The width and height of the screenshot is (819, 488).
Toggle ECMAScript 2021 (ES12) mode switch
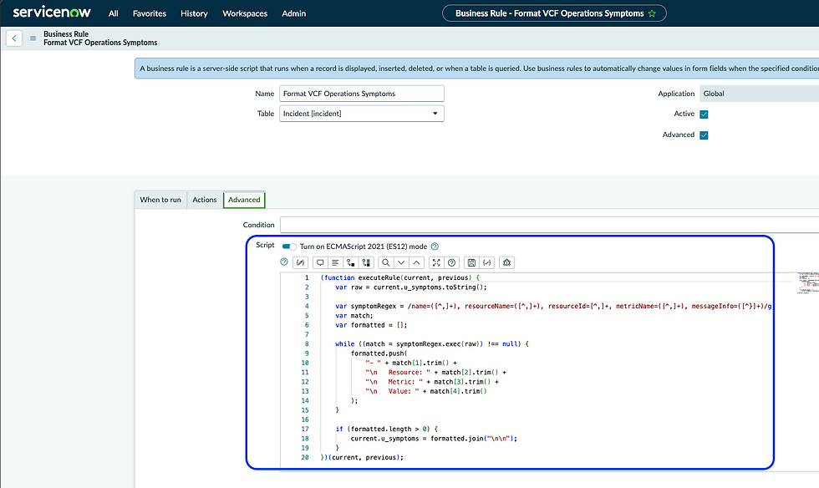(x=289, y=247)
